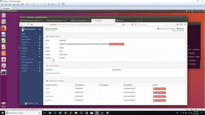Open the VMware Tabs menu
The image size is (205, 115).
click(18, 4)
